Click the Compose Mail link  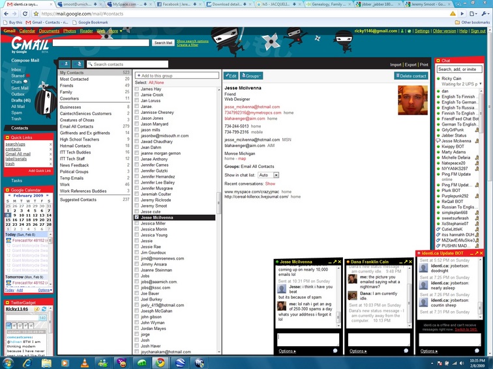click(x=25, y=61)
